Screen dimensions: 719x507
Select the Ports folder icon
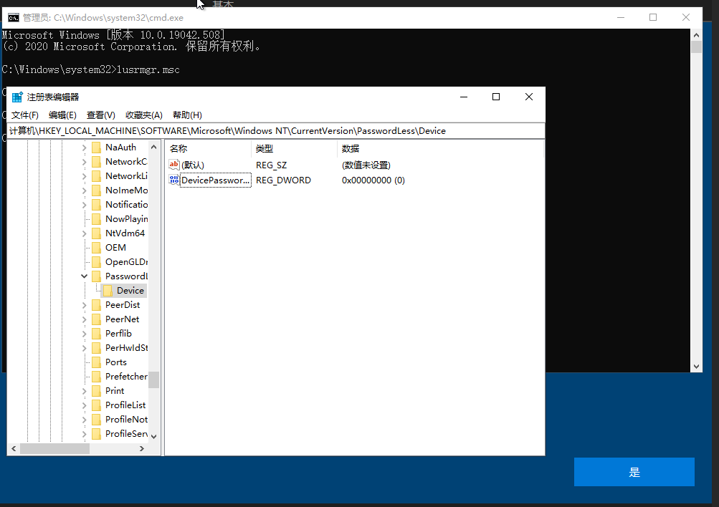click(x=96, y=362)
